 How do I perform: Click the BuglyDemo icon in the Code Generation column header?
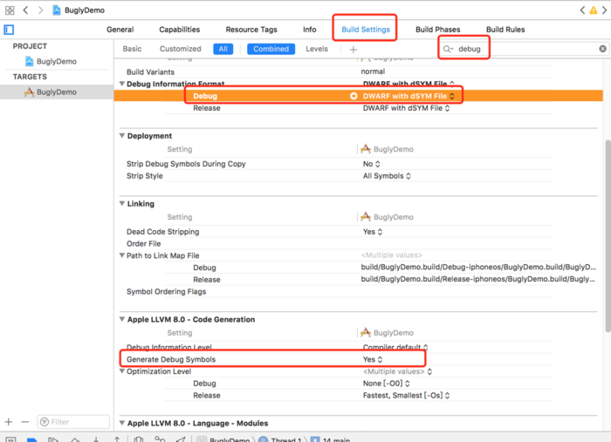click(x=366, y=332)
